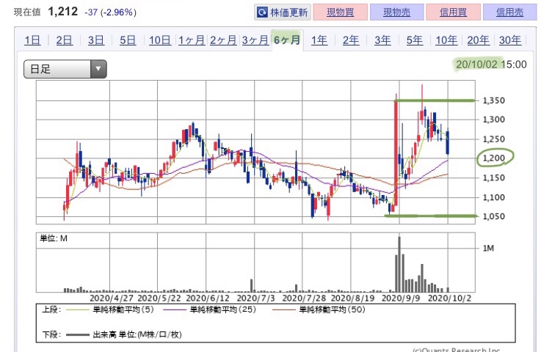Switch chart to 1ヶ月 period
541x352 pixels.
(x=192, y=40)
